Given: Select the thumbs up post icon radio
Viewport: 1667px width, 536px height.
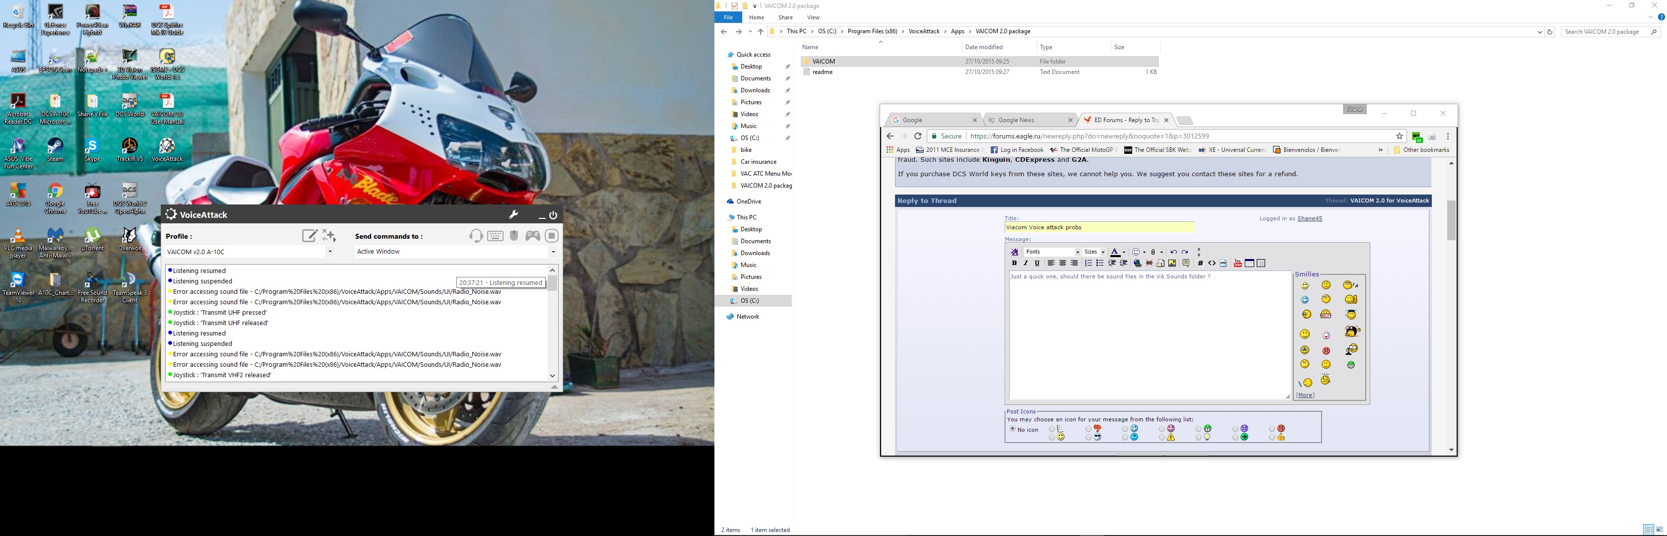Looking at the screenshot, I should point(1272,438).
